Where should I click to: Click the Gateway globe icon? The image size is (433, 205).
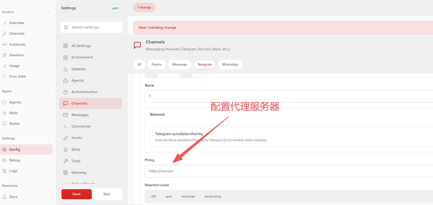coord(66,173)
